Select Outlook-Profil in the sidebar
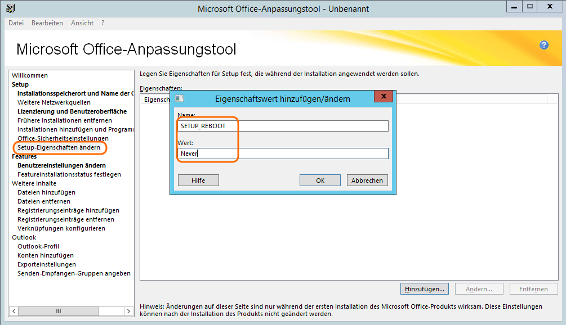The width and height of the screenshot is (566, 325). 38,246
